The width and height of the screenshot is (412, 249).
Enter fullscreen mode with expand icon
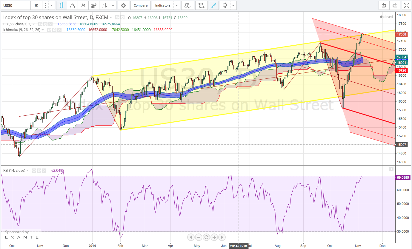(406, 5)
